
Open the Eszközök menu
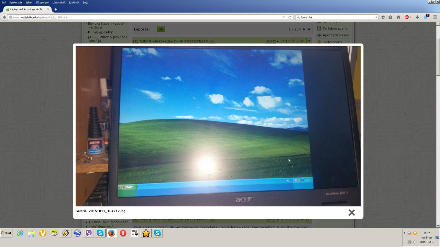click(74, 2)
